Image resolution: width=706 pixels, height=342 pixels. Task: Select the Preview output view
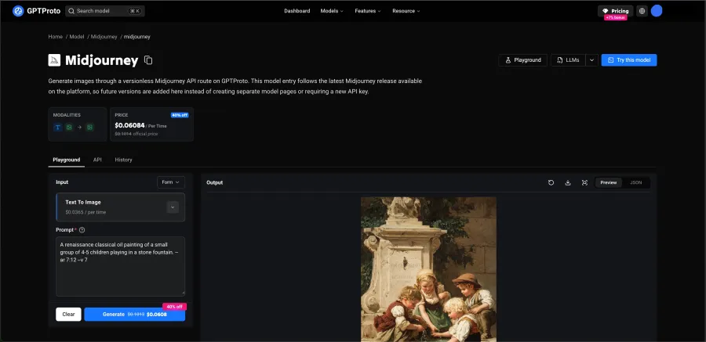pos(608,182)
